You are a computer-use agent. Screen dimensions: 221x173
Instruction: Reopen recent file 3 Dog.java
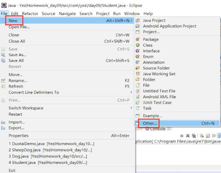(x=67, y=156)
